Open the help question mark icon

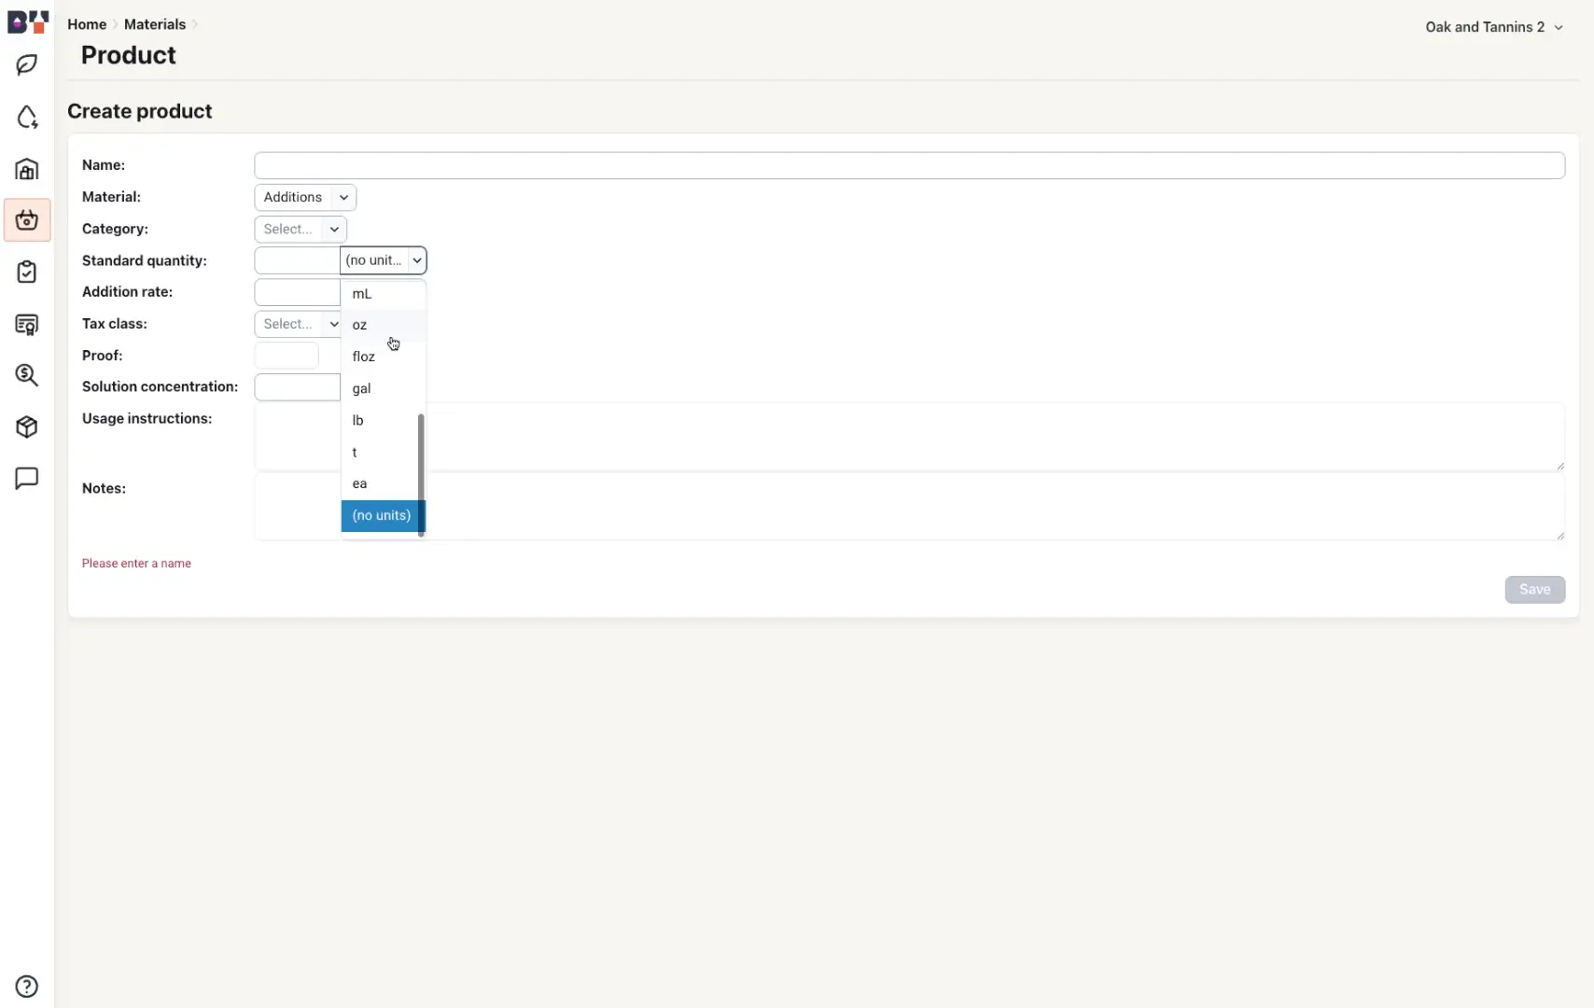click(x=27, y=987)
